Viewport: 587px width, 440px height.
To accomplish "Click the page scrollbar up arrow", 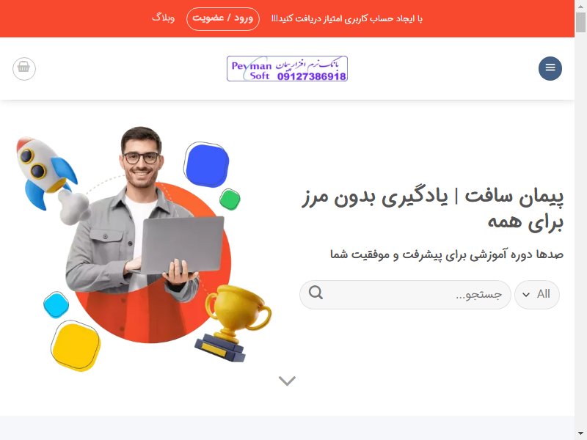I will 580,6.
